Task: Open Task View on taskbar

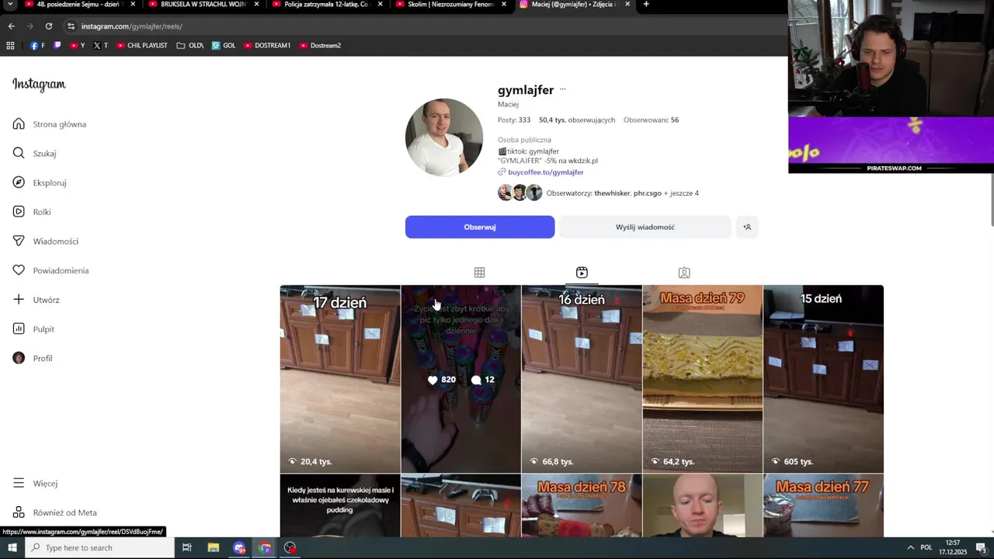Action: click(187, 548)
